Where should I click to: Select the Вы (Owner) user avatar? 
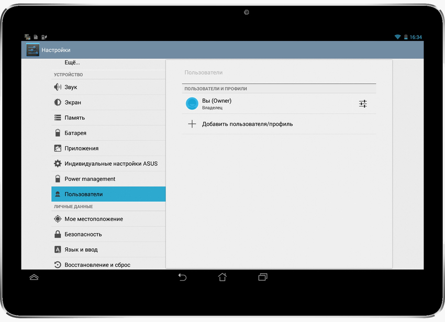192,103
